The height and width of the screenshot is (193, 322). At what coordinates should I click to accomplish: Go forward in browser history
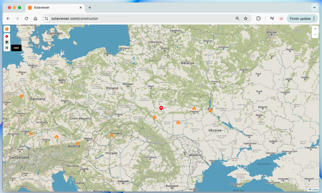[x=17, y=19]
